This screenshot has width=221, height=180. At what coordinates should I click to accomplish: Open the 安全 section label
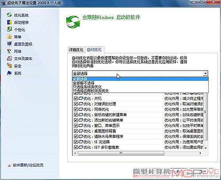point(18,66)
